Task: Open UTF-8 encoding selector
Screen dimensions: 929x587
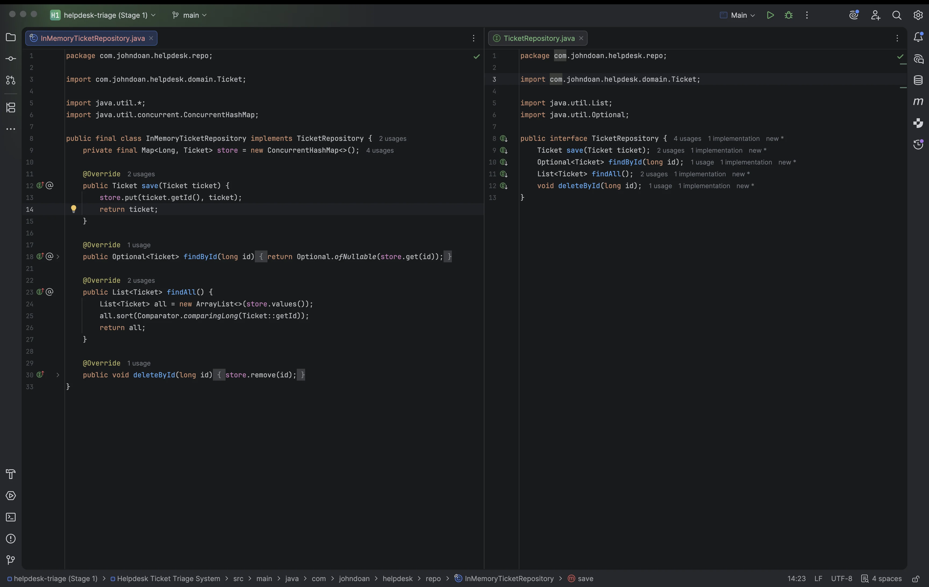Action: click(x=841, y=578)
